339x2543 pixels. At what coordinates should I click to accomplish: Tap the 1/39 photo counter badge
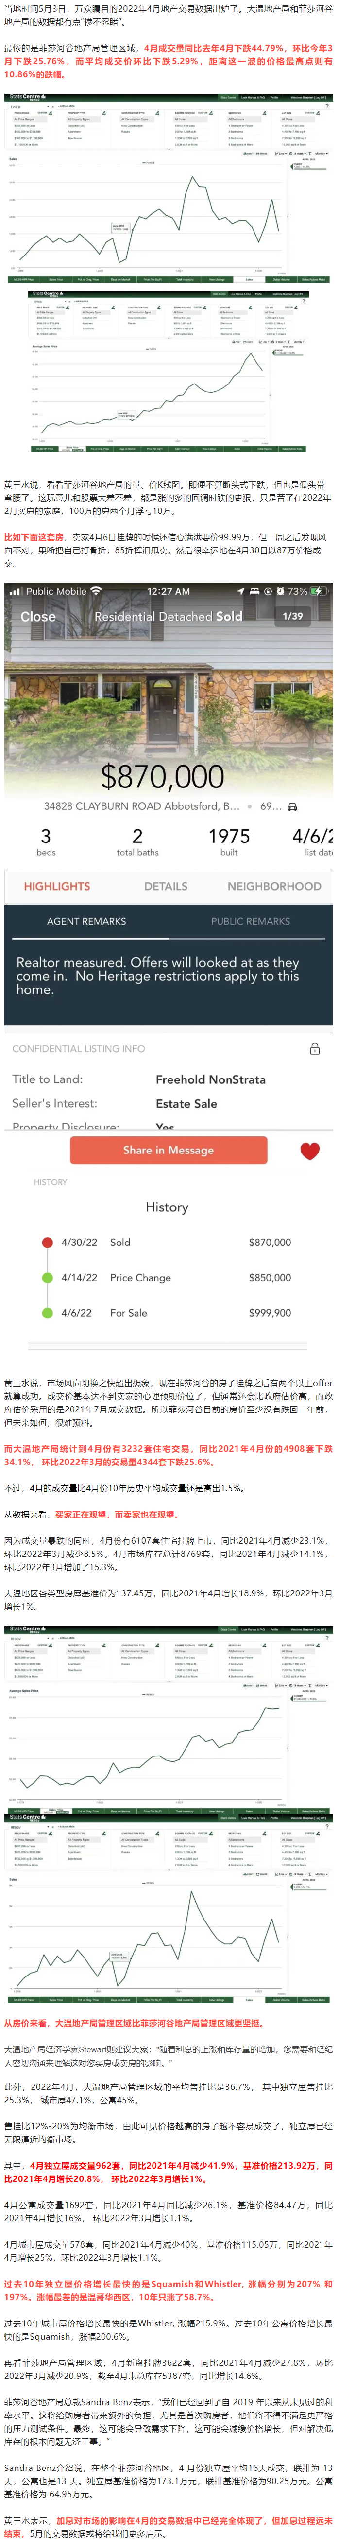click(x=293, y=616)
